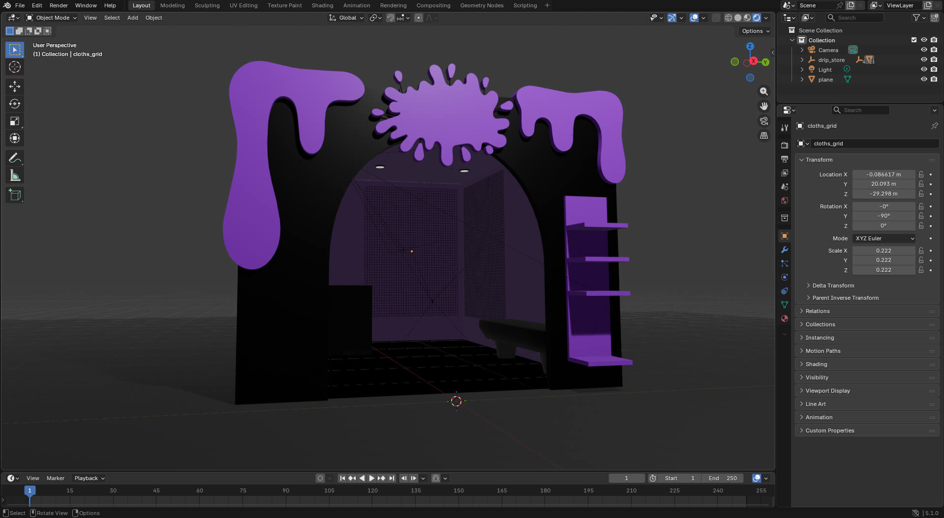This screenshot has height=518, width=944.
Task: Select the Add Cube tool
Action: point(15,195)
